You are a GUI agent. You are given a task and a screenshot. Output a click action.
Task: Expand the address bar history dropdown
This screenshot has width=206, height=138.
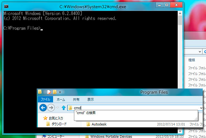201,108
